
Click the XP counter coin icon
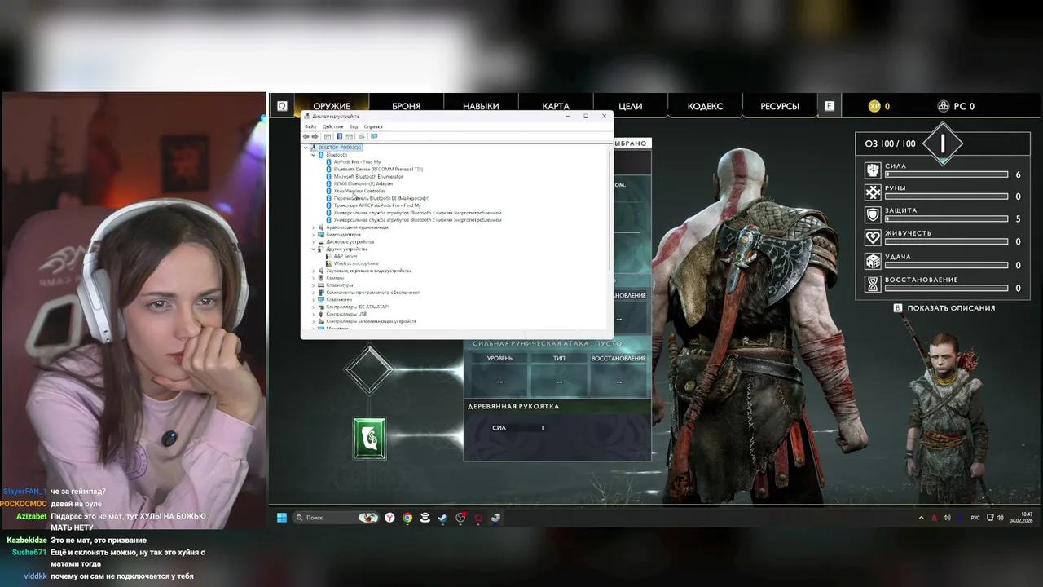click(874, 106)
